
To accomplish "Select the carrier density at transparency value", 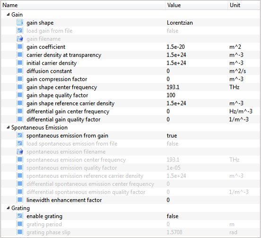I will point(176,55).
